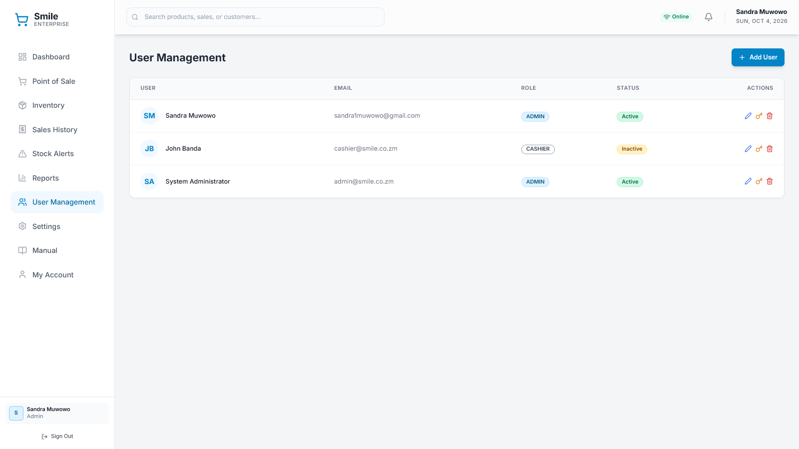Open Inventory page
799x449 pixels.
(x=57, y=105)
